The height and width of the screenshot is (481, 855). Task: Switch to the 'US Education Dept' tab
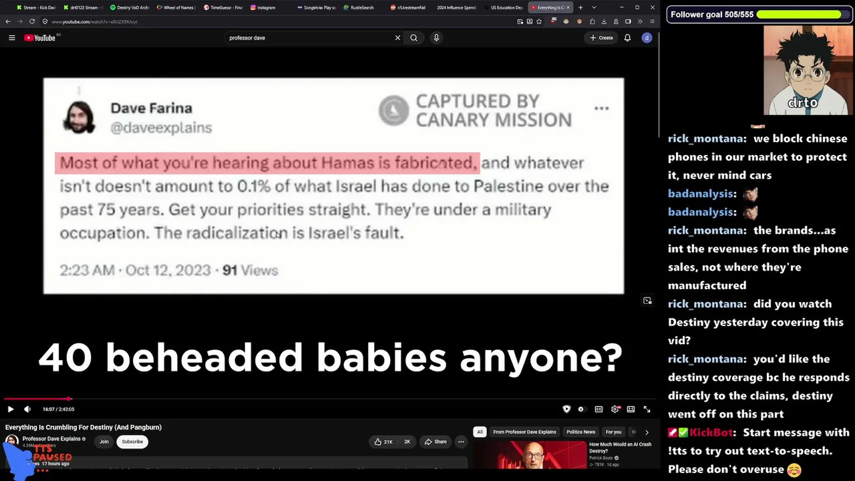(504, 7)
